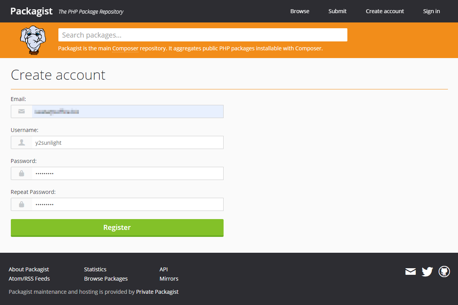Click the lock icon beside Password field
The image size is (458, 305).
pos(22,173)
